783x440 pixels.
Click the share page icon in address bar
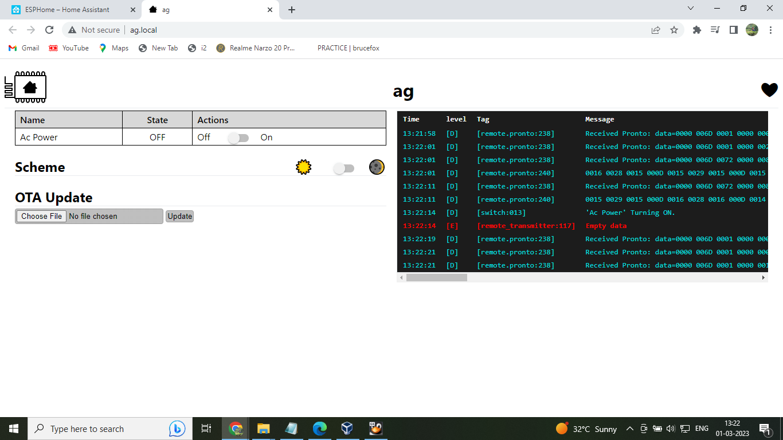coord(656,30)
